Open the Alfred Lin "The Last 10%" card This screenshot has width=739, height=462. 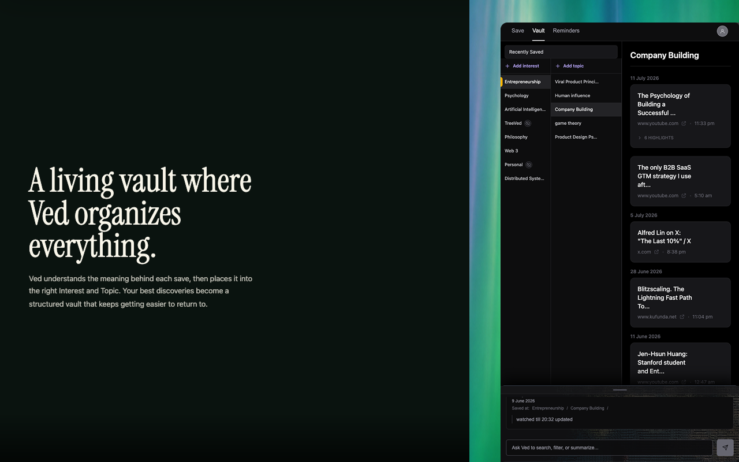click(x=681, y=242)
